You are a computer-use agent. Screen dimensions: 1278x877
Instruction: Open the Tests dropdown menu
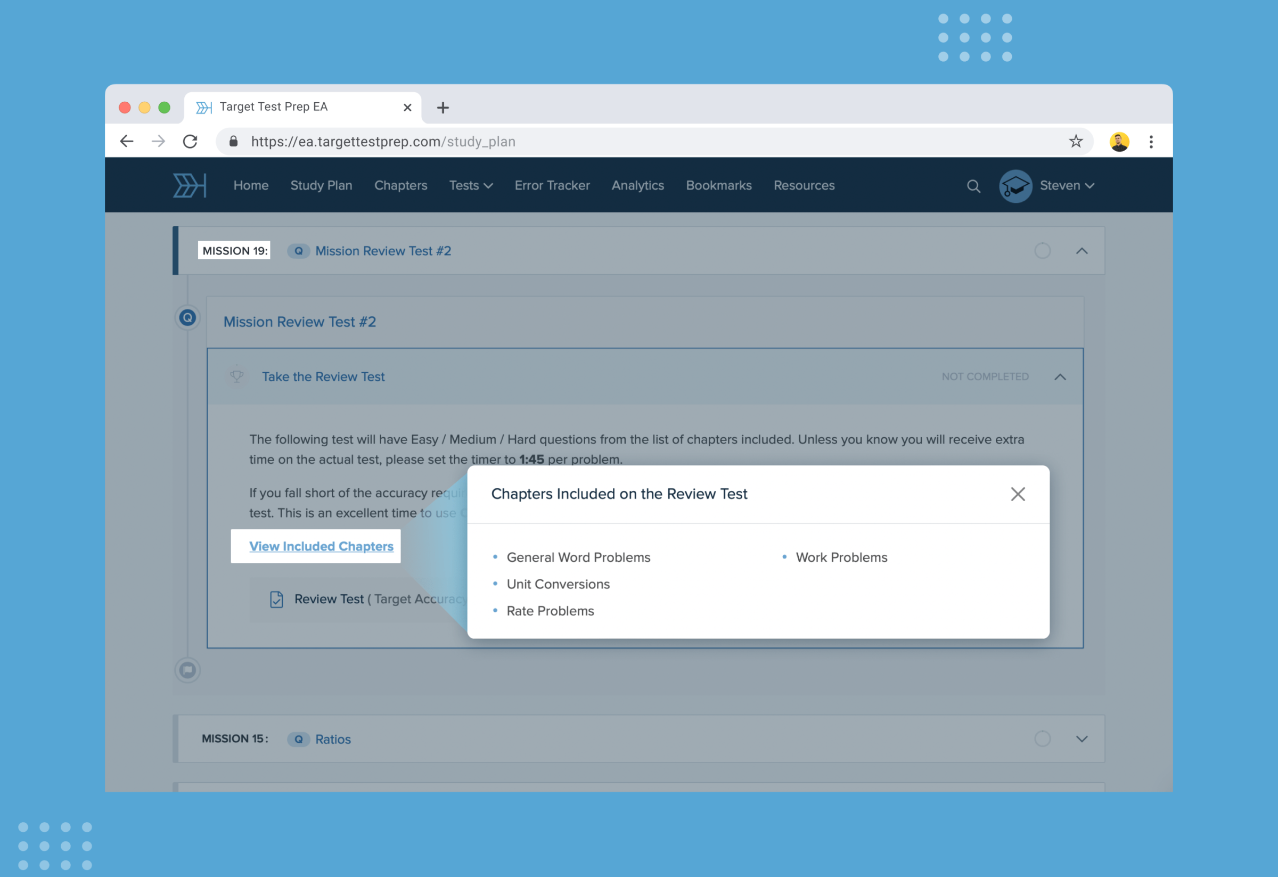tap(471, 185)
